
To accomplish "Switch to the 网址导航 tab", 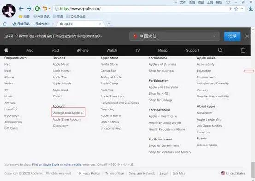I will click(33, 24).
